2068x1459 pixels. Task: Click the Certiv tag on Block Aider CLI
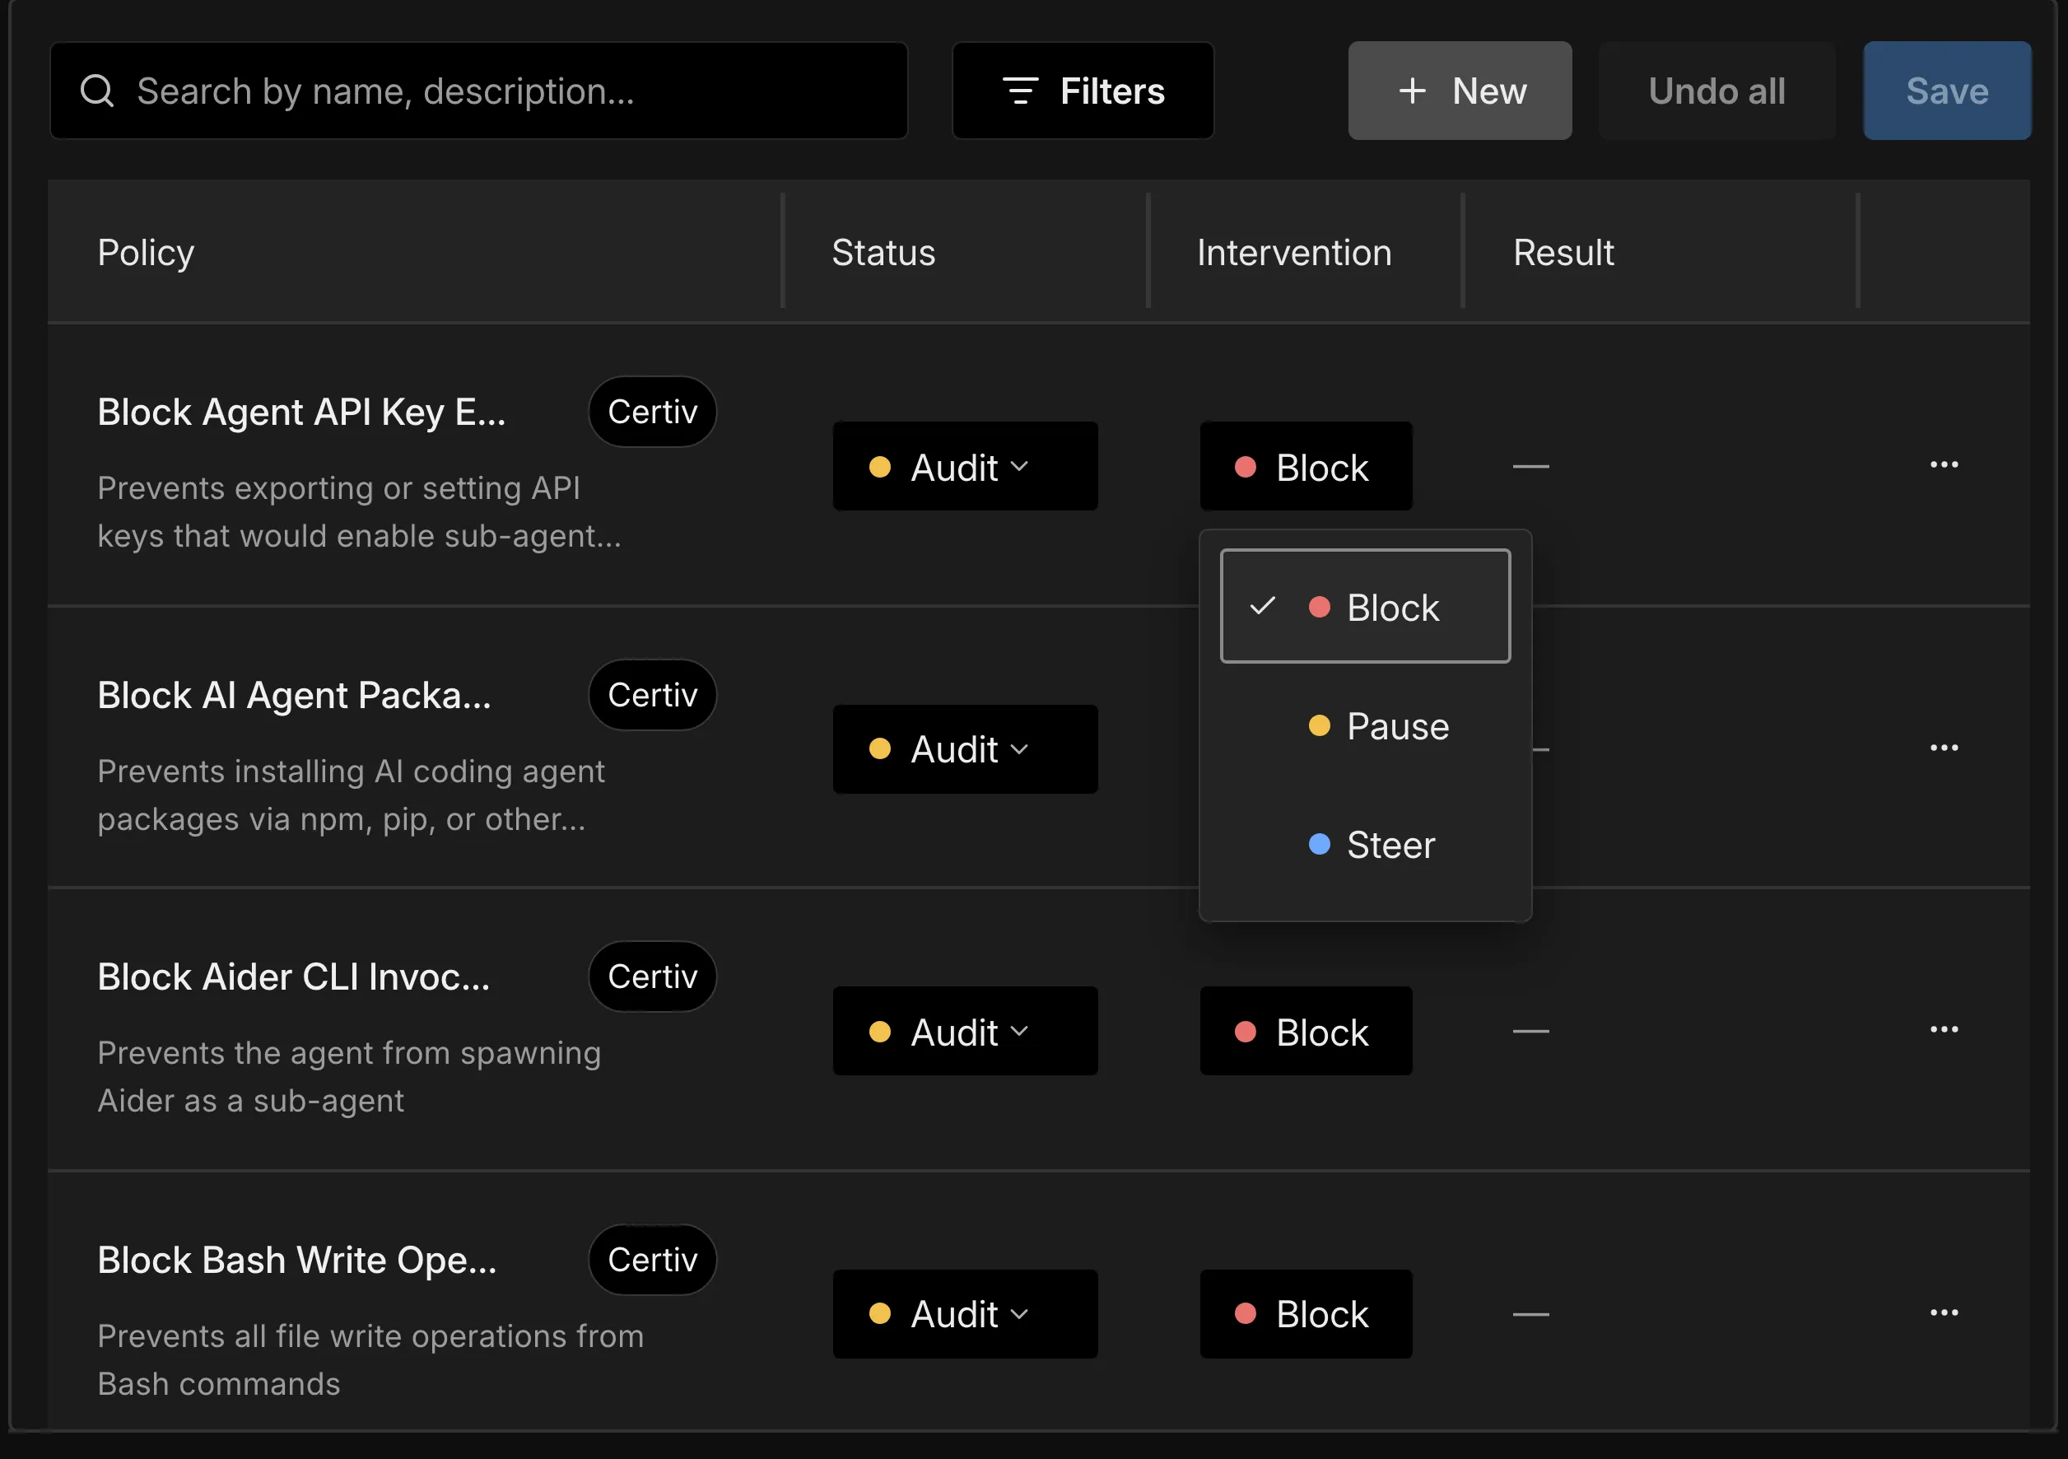pos(652,977)
